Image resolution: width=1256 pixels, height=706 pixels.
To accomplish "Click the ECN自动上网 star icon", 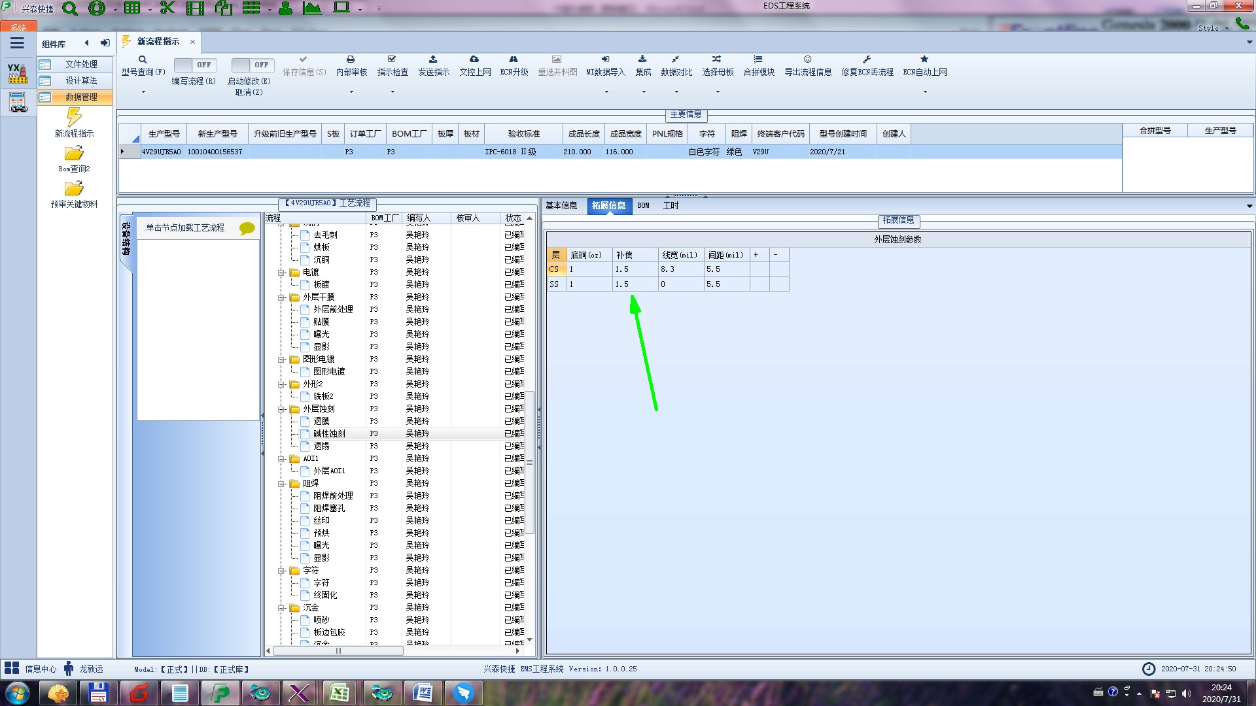I will [924, 59].
